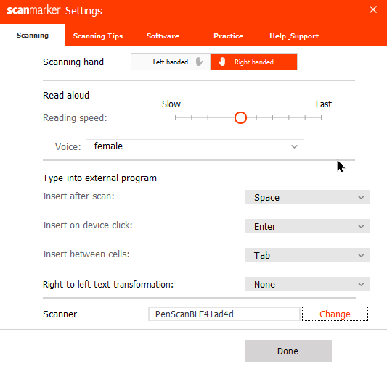Open the Help_Support tab
Screen dimensions: 387x371
(294, 36)
